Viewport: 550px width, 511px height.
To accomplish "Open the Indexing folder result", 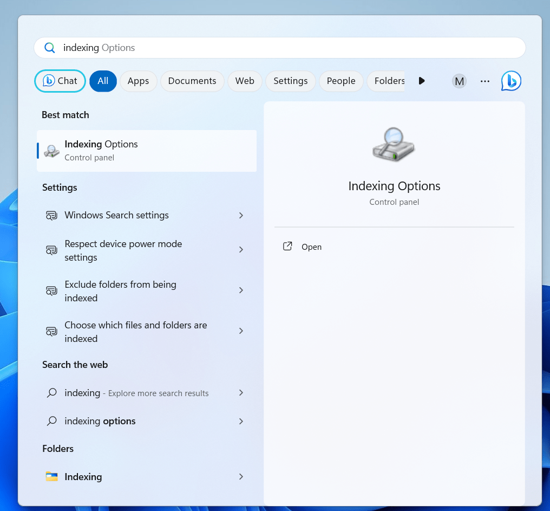I will click(147, 476).
